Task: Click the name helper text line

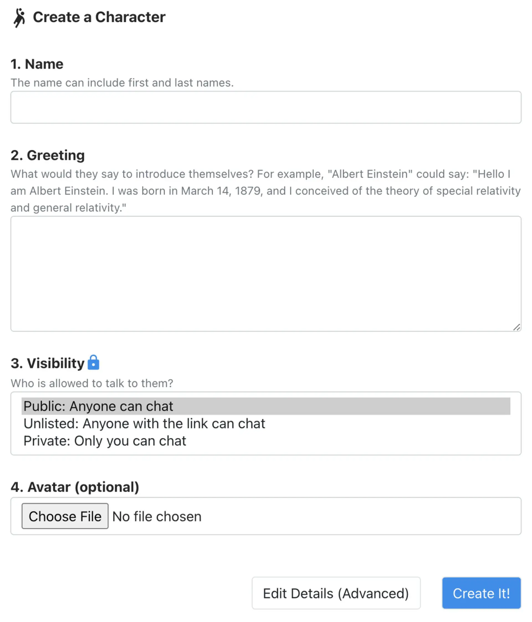Action: point(122,83)
